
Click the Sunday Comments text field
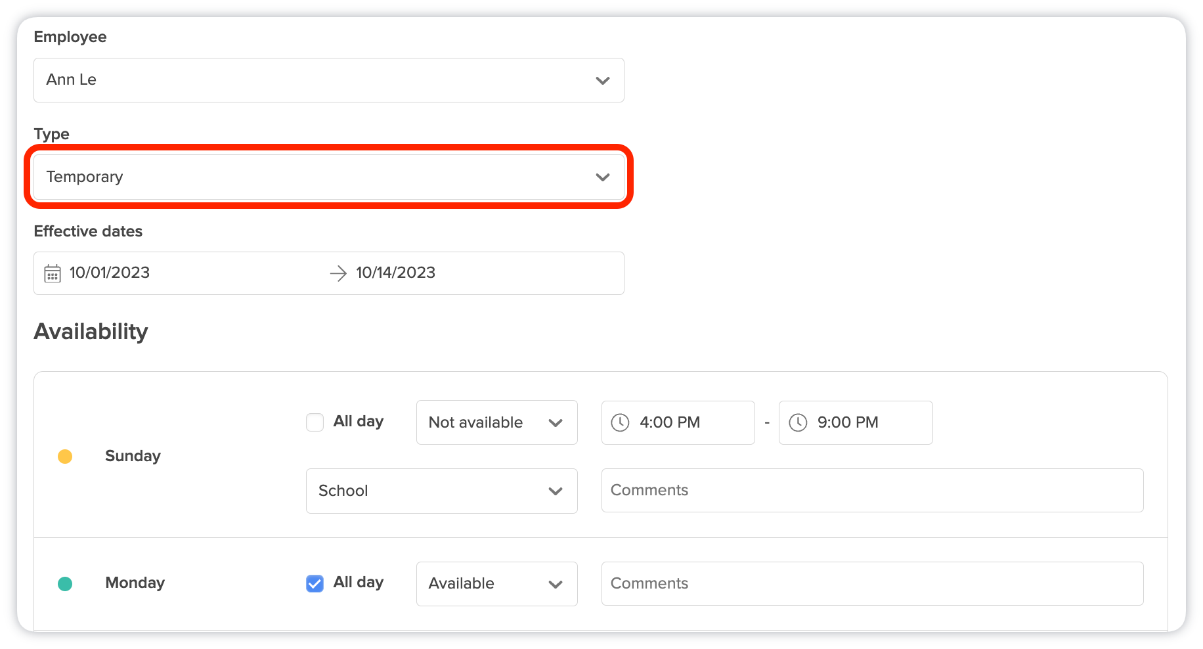point(872,490)
